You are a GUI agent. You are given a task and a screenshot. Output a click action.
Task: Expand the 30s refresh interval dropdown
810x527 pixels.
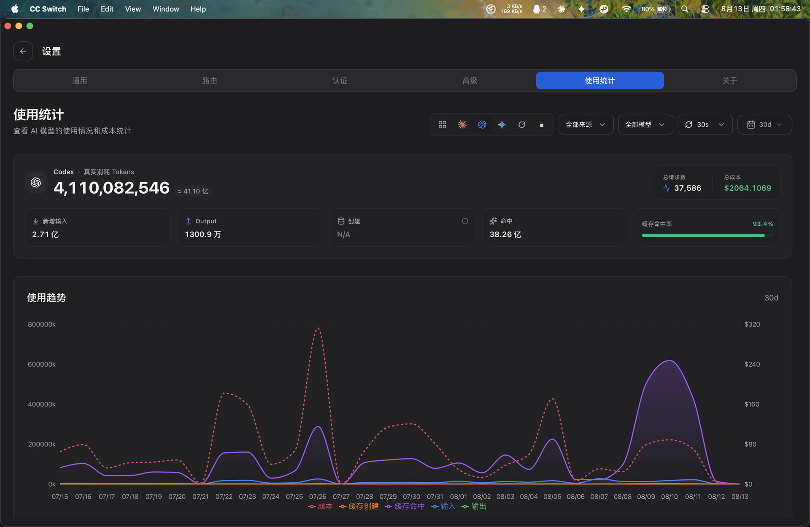click(705, 124)
